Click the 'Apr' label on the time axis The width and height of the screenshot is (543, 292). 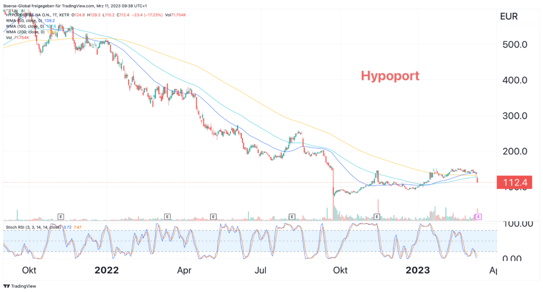point(184,270)
